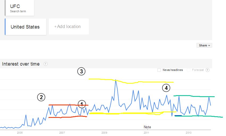
Task: Enable the News headlines checkbox
Action: click(x=159, y=70)
